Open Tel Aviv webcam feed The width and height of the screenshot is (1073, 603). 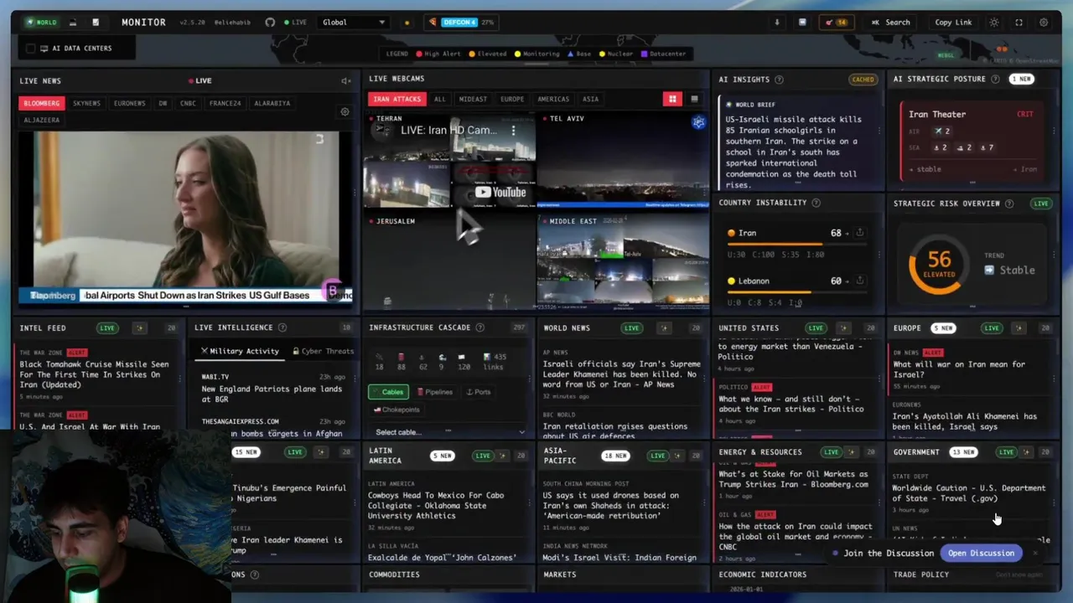click(623, 162)
